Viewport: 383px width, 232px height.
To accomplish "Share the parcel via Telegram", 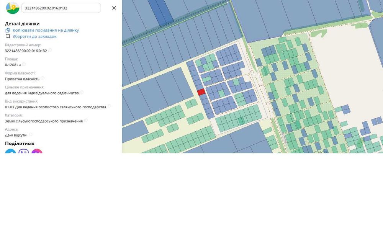I will pos(10,152).
